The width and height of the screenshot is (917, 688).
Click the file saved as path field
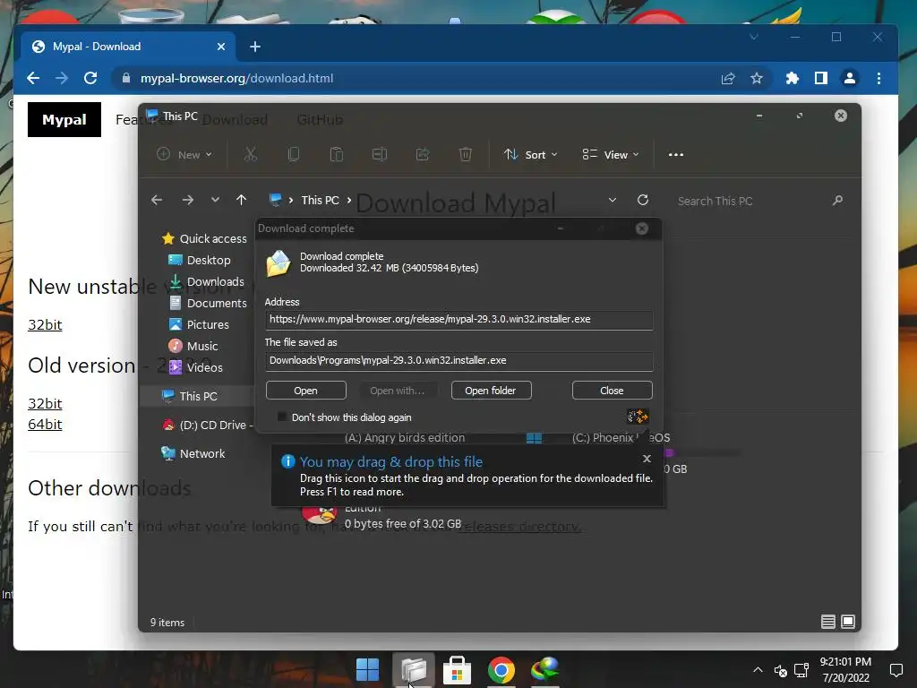[459, 360]
